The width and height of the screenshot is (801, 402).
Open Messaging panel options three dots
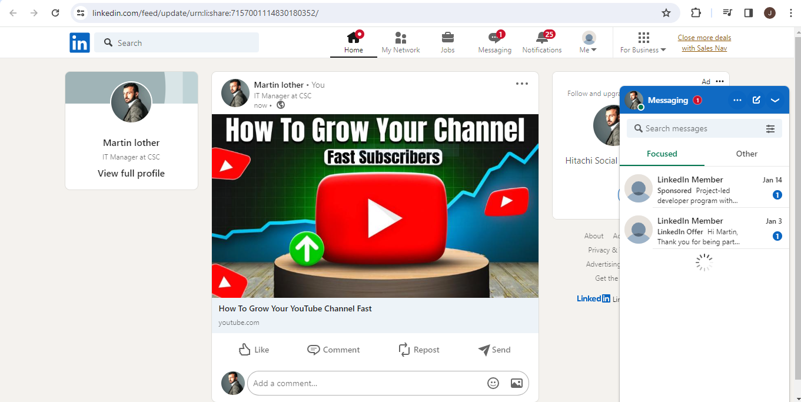[737, 100]
